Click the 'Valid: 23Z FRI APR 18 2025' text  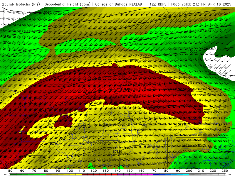click(x=207, y=4)
